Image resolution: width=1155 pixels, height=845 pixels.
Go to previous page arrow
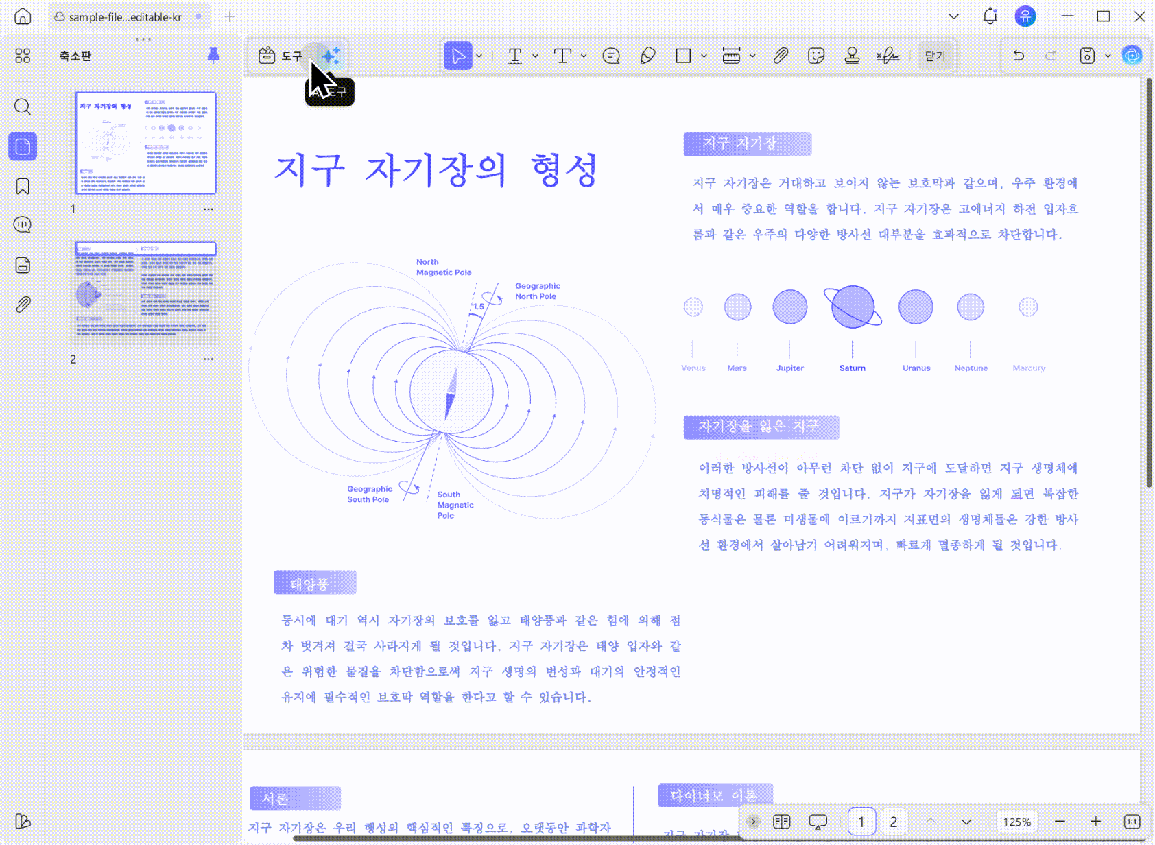[931, 822]
